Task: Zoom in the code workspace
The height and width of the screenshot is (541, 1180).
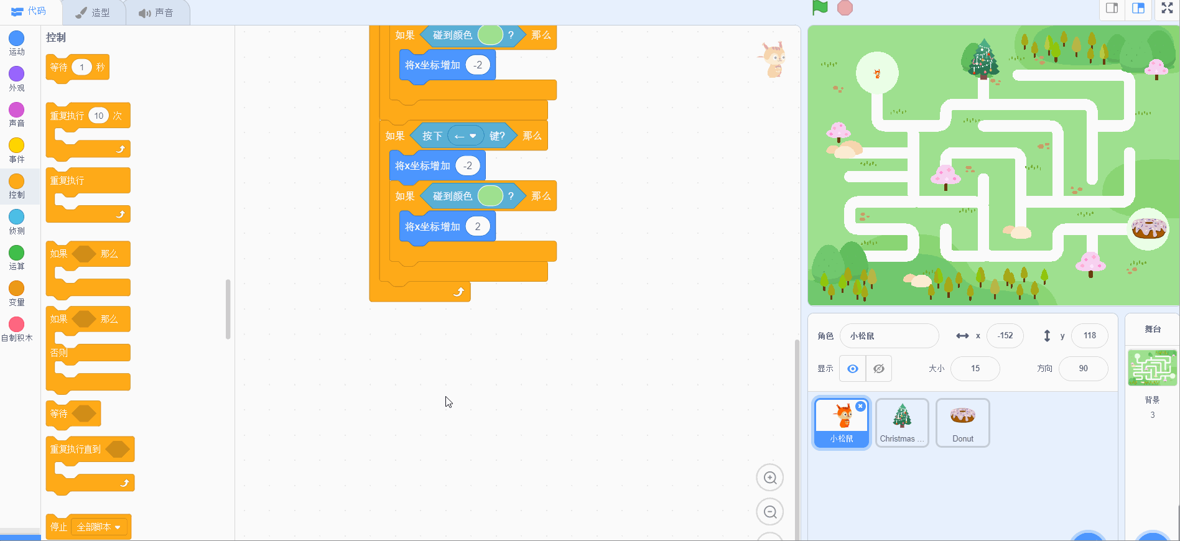Action: tap(770, 478)
